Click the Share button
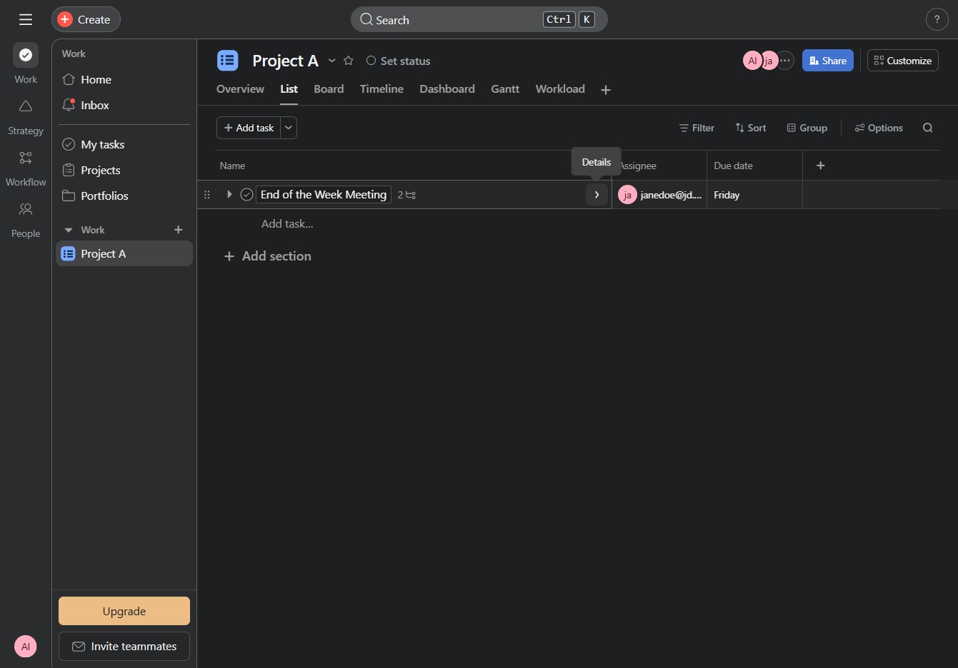 pyautogui.click(x=828, y=61)
